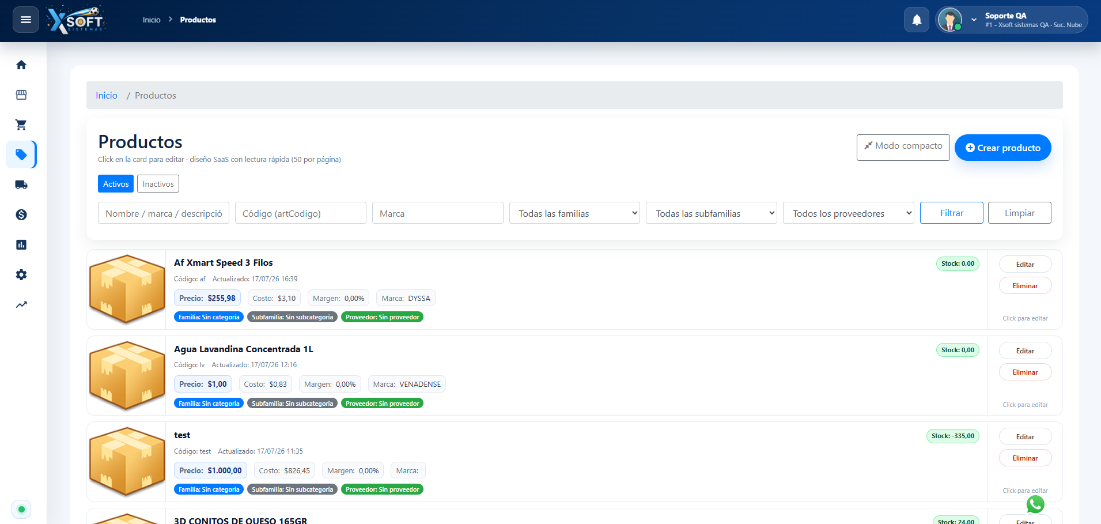The image size is (1101, 524).
Task: Open 3D CONITOS DE QUESO 165GR title
Action: tap(241, 520)
